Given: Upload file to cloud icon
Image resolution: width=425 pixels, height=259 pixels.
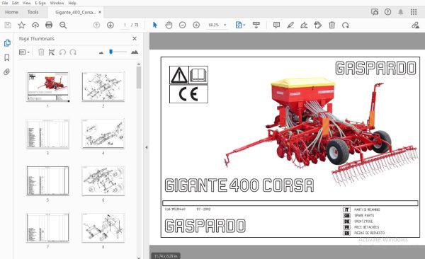Looking at the screenshot, I should pos(35,25).
